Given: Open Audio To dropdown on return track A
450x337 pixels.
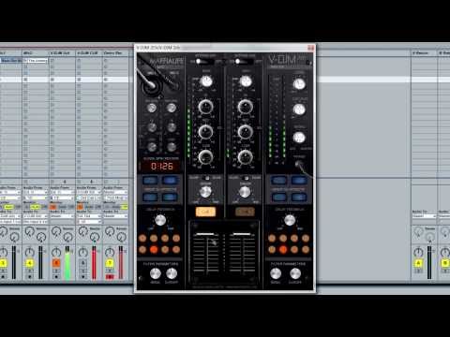Looking at the screenshot, I should pos(424,216).
